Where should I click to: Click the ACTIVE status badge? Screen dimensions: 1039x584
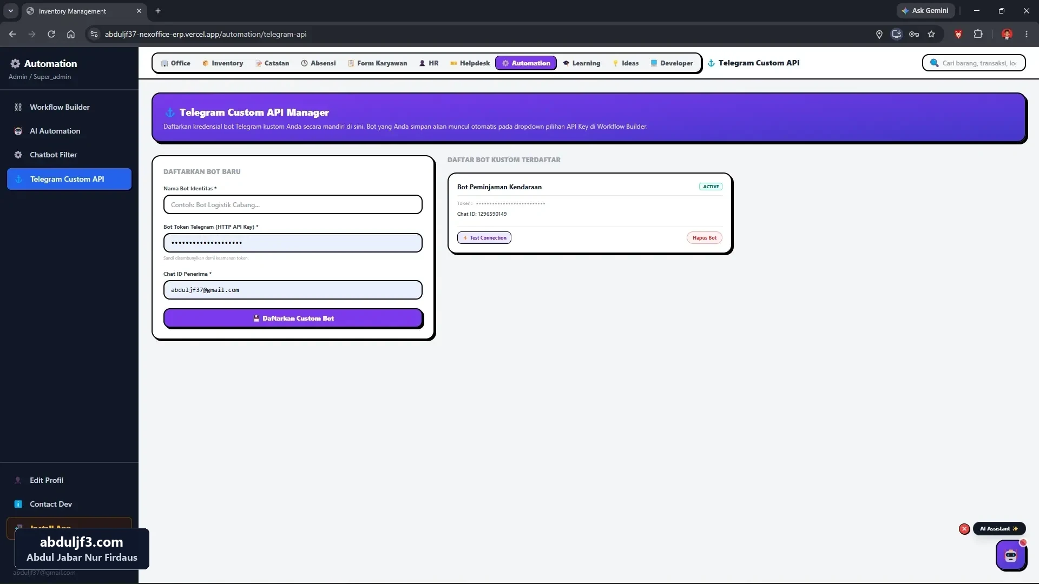(x=711, y=187)
